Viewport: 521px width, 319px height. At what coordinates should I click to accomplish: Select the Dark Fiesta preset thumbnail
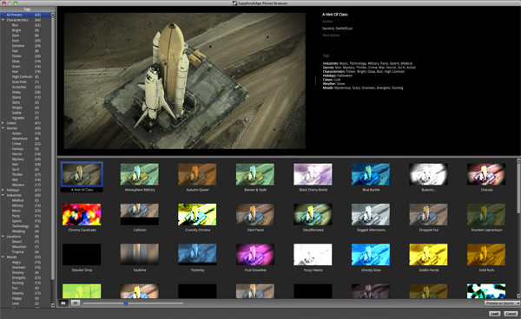[x=255, y=215]
